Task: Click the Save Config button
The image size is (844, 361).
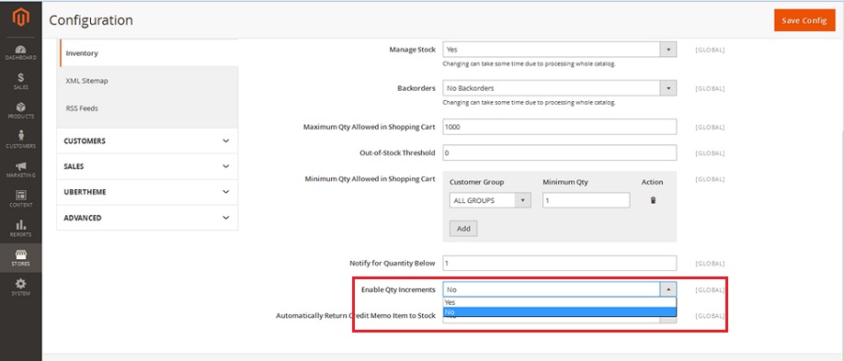Action: (804, 20)
